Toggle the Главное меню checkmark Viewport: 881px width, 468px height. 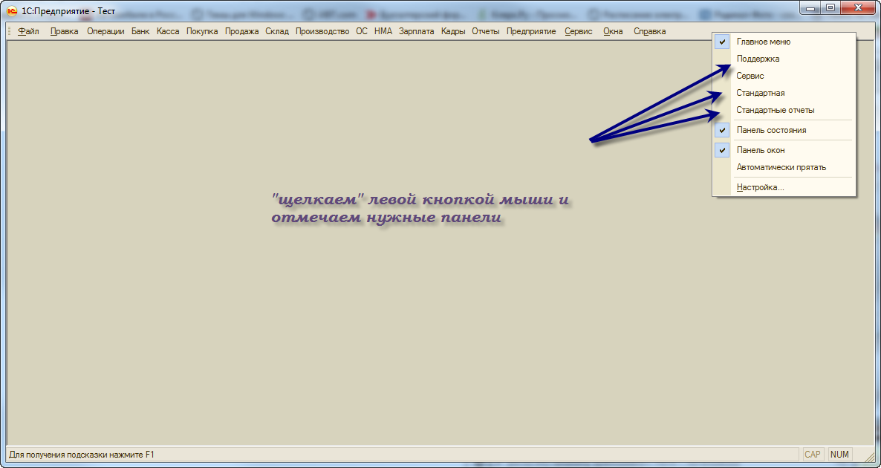(763, 42)
